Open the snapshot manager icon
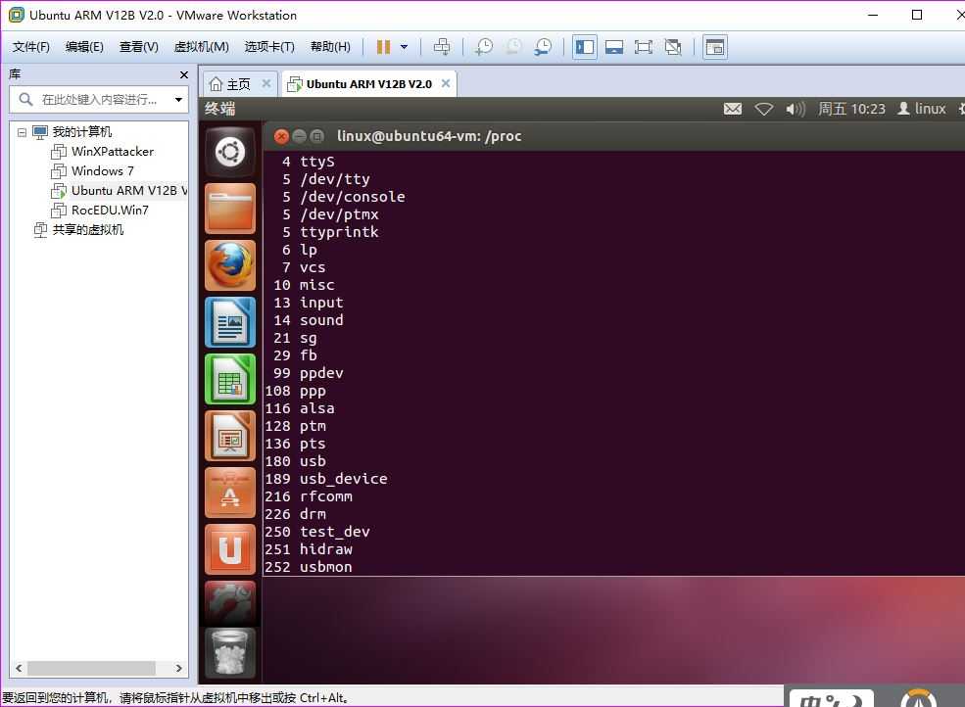Image resolution: width=965 pixels, height=707 pixels. (x=543, y=47)
